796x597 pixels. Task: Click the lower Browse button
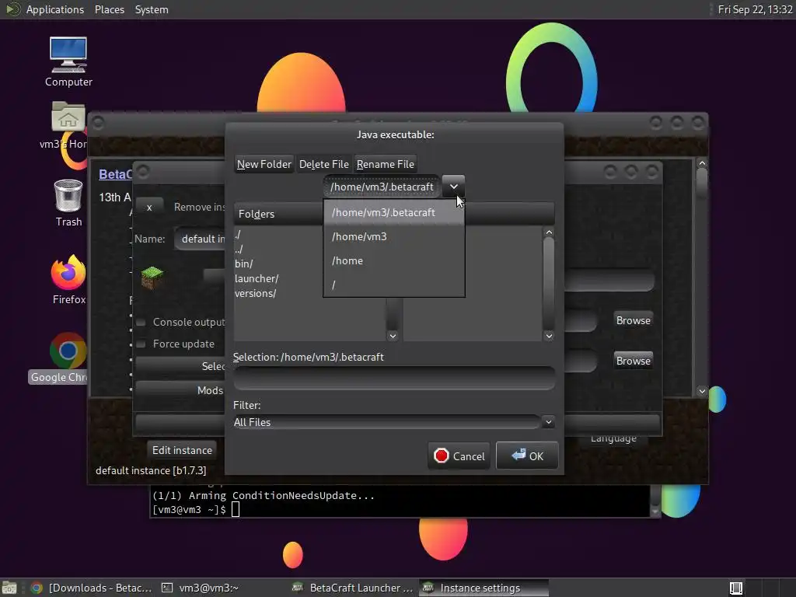[x=633, y=361]
